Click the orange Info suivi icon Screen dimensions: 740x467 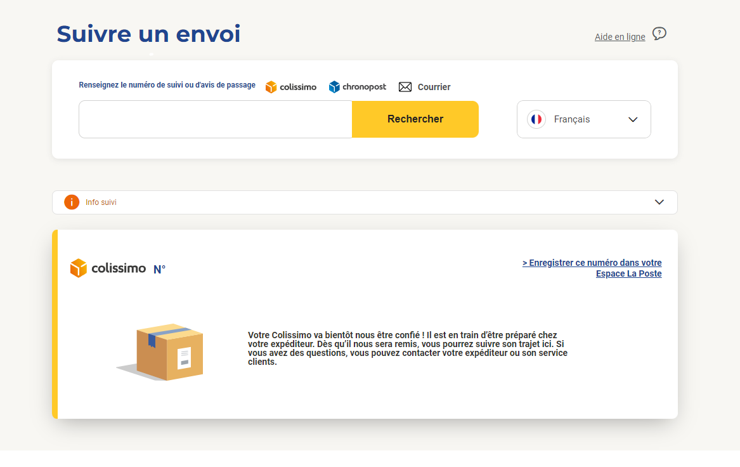point(72,202)
